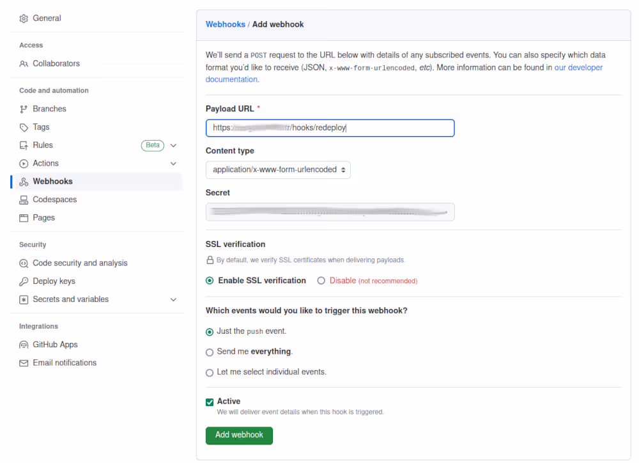Choose Send me everything option

tap(210, 352)
